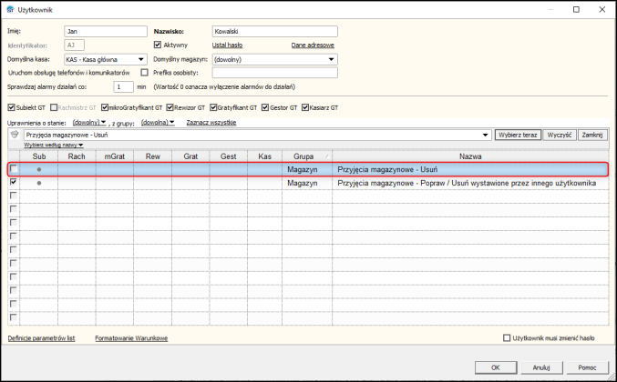
Task: Click the mGrat column header
Action: pos(115,156)
